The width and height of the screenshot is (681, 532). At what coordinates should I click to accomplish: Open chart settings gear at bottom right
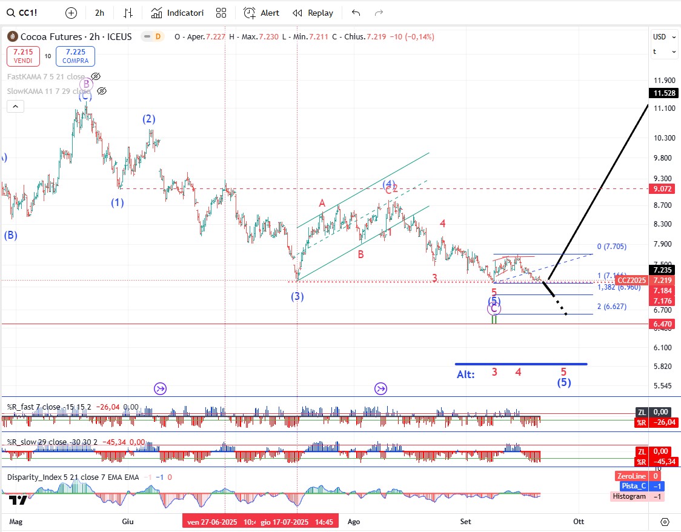pyautogui.click(x=665, y=522)
